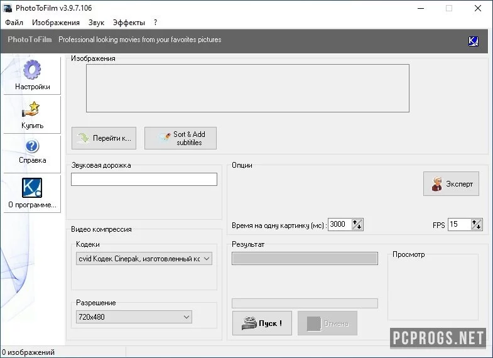
Task: Click the Купить star icon
Action: click(x=31, y=109)
